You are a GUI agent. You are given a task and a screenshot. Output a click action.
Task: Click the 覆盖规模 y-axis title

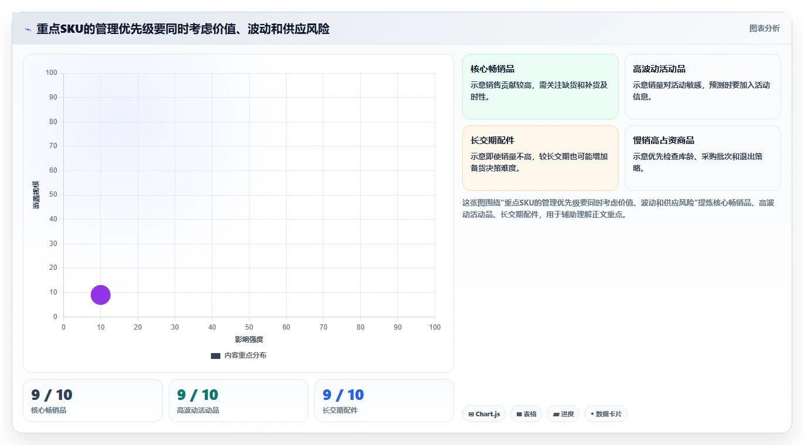coord(36,195)
